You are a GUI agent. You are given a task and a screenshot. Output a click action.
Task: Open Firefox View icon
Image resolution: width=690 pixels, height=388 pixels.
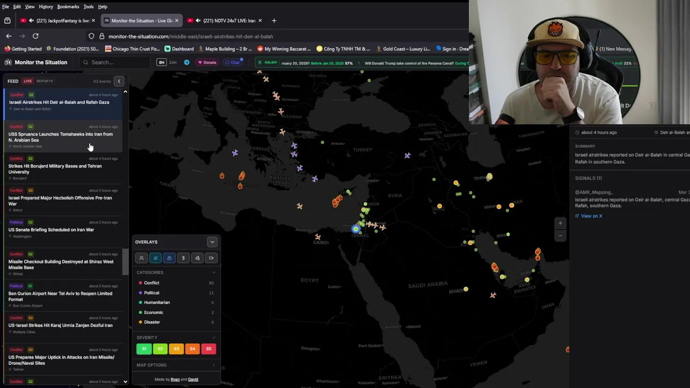[x=7, y=20]
